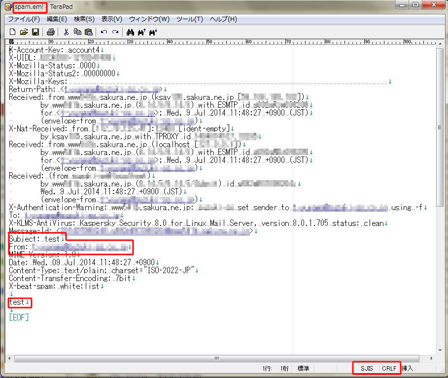Close the TeraPad window
Viewport: 448px width, 378px height.
434,5
